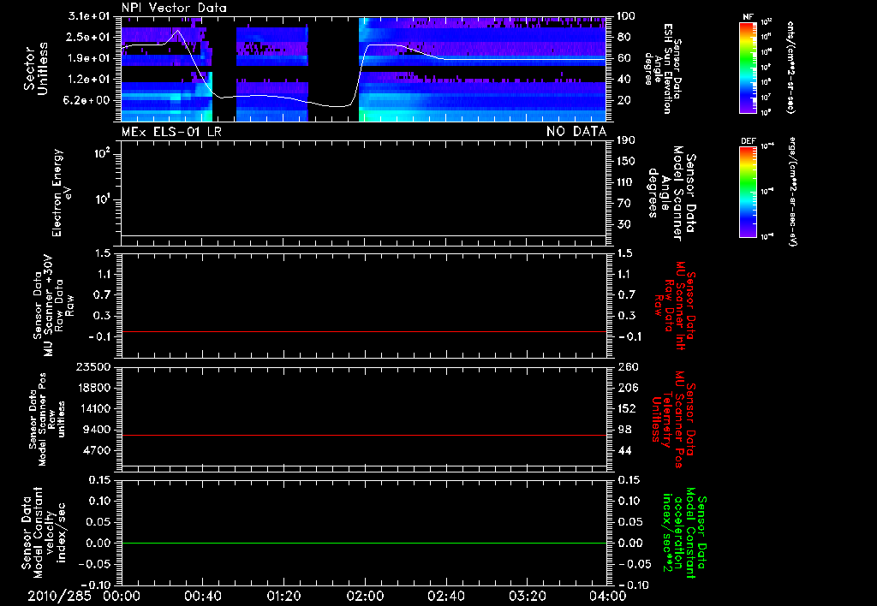Screen dimensions: 877x606
Task: Click the '100' sun elevation tick value
Action: [626, 16]
